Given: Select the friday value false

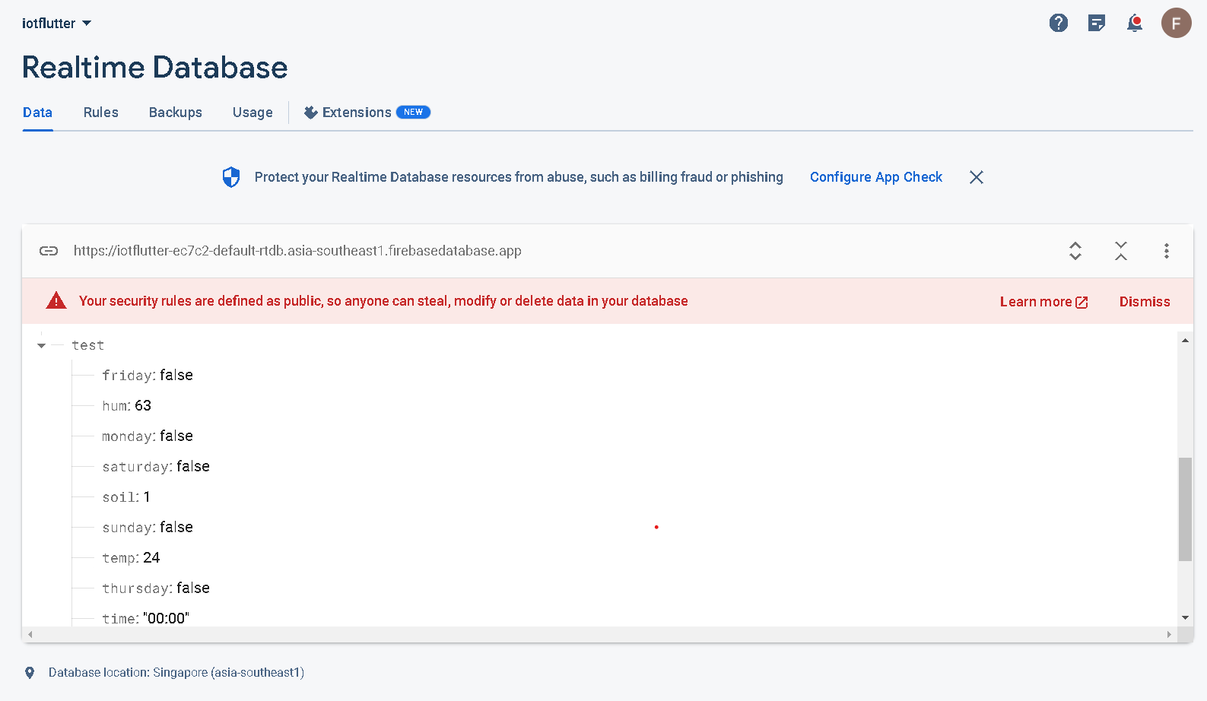Looking at the screenshot, I should pos(176,376).
